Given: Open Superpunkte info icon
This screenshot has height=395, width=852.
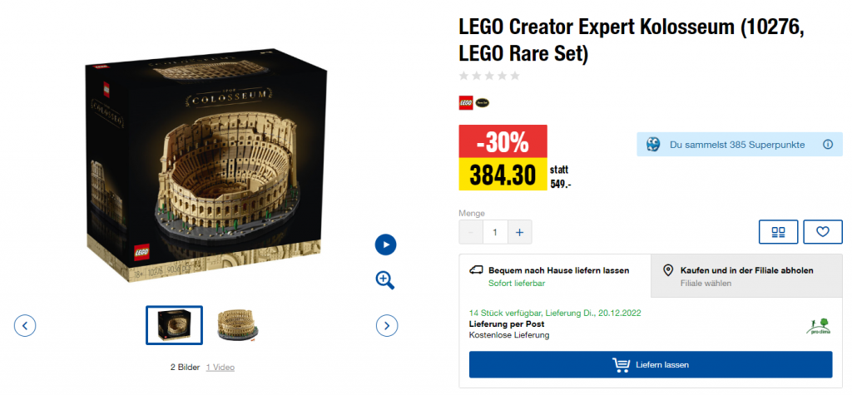Looking at the screenshot, I should (827, 145).
